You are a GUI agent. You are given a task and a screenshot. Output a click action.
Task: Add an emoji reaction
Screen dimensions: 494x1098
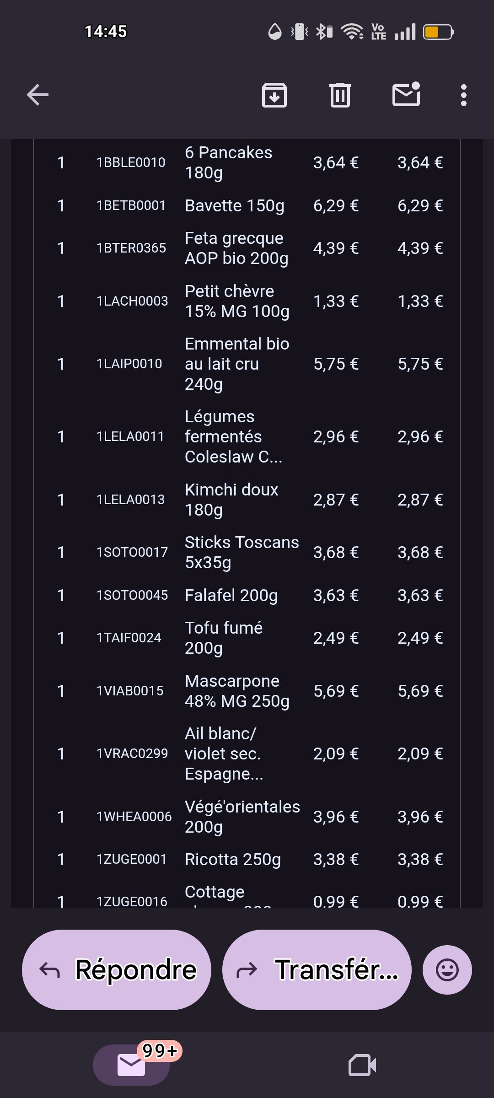[447, 969]
